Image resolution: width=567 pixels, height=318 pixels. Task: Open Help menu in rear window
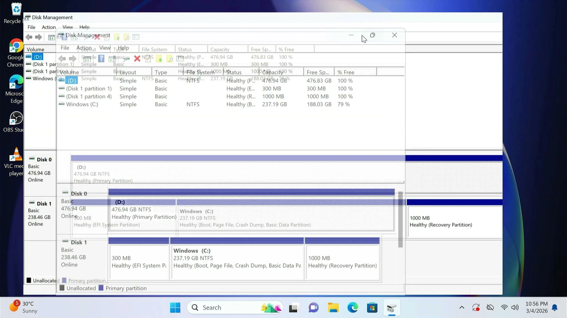tap(84, 27)
